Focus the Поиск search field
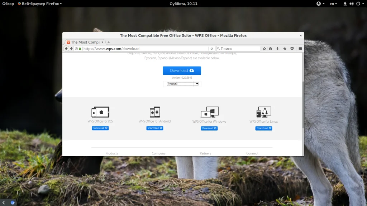 (238, 49)
